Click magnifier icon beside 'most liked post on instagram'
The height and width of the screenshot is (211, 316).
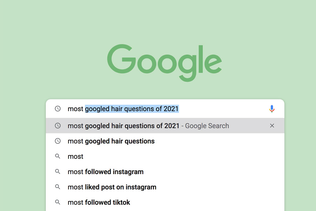tap(58, 187)
